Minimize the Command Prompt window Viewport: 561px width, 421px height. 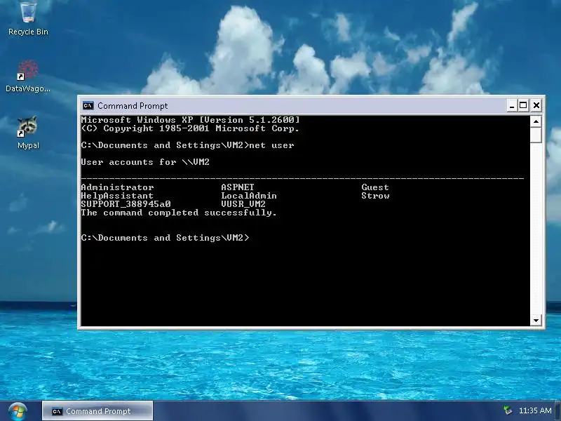[x=512, y=106]
